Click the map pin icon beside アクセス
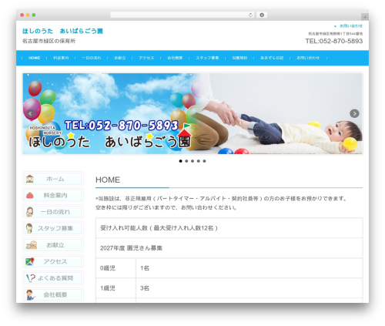Image resolution: width=385 pixels, height=326 pixels. tap(30, 261)
